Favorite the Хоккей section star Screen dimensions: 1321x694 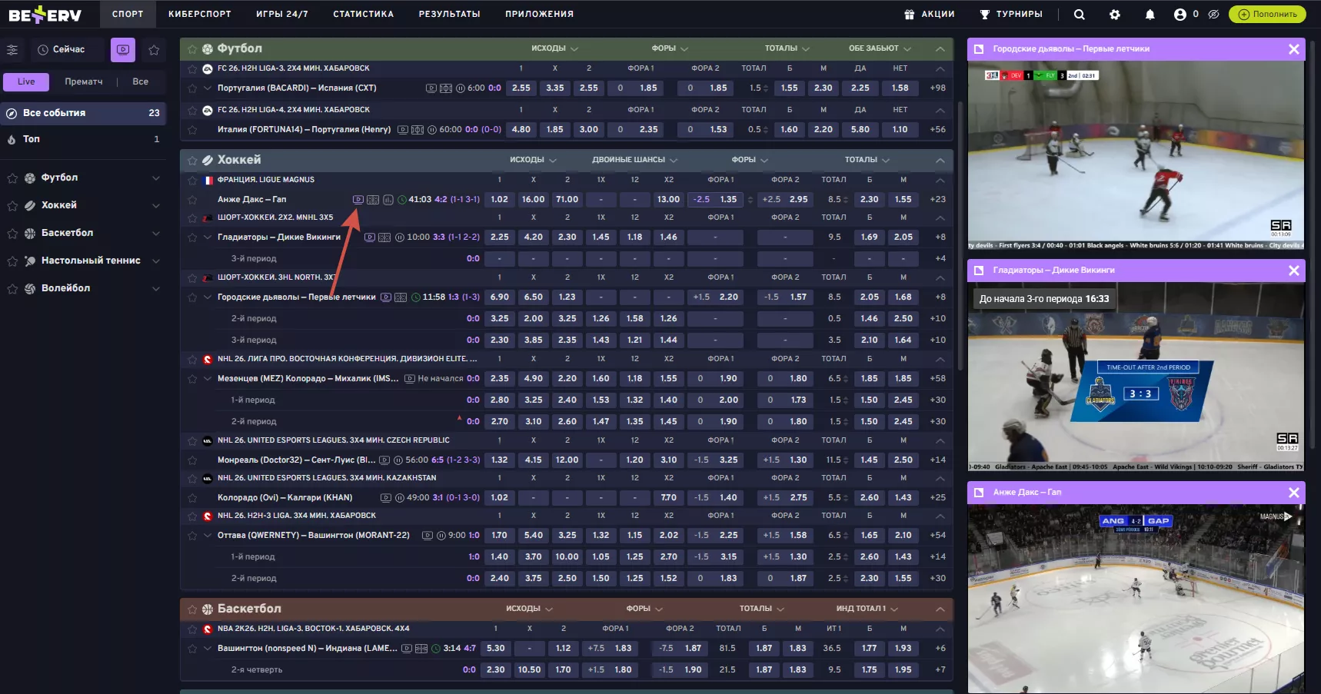[192, 161]
